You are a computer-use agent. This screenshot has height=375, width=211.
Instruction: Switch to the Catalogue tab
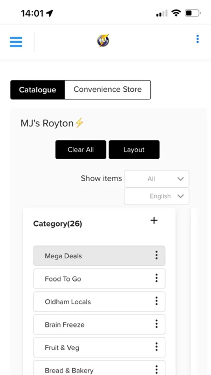pos(37,90)
